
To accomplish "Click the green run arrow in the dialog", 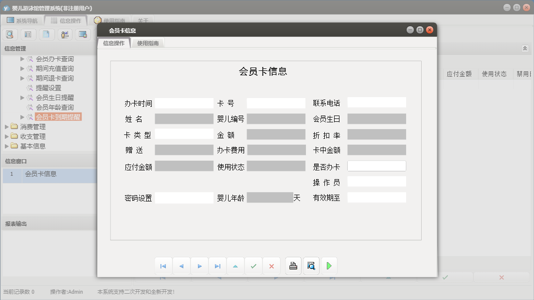I will pyautogui.click(x=329, y=266).
